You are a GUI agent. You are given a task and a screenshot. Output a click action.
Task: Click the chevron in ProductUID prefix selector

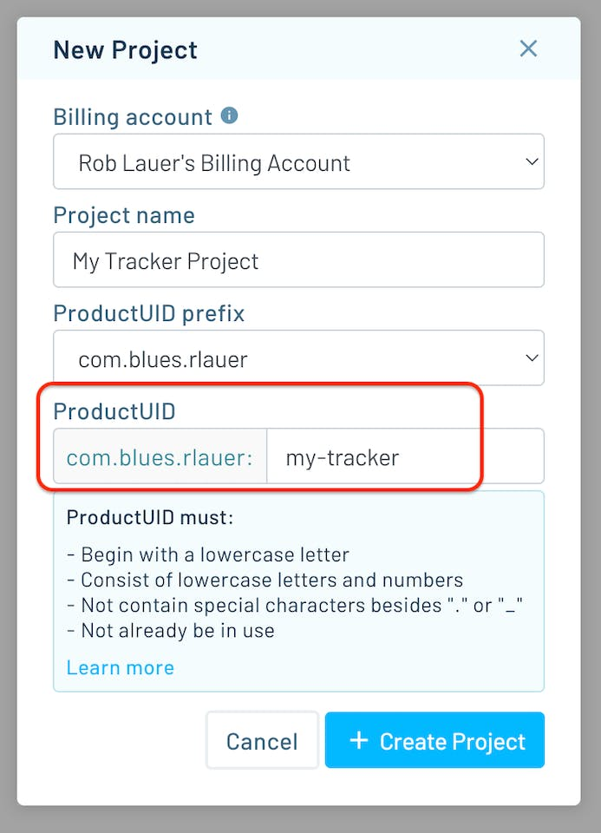click(532, 358)
